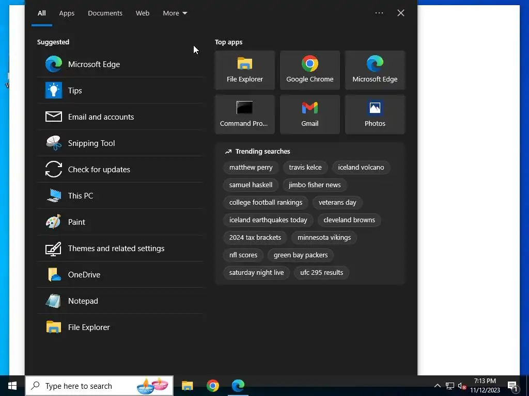The image size is (529, 396).
Task: Open the notification center icon
Action: point(512,386)
